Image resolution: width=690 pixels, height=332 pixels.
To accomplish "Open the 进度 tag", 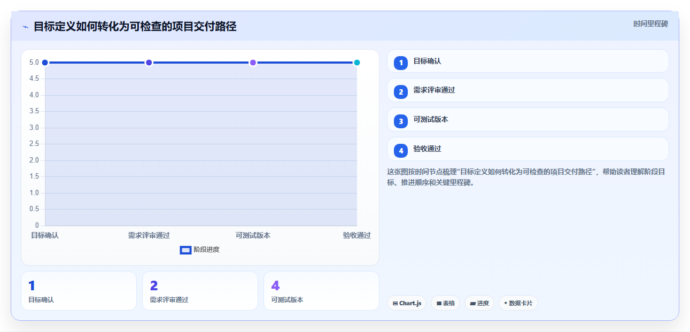I will 479,303.
